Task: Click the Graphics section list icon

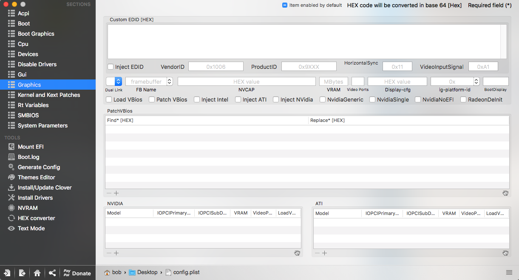Action: (11, 85)
